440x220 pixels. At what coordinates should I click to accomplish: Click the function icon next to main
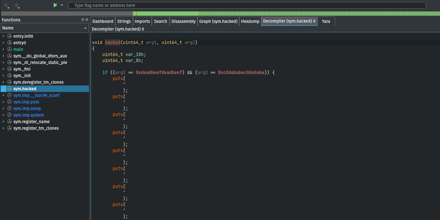tap(9, 49)
